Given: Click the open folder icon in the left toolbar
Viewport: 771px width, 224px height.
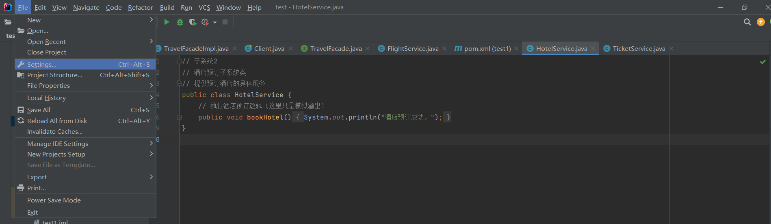Looking at the screenshot, I should 8,22.
